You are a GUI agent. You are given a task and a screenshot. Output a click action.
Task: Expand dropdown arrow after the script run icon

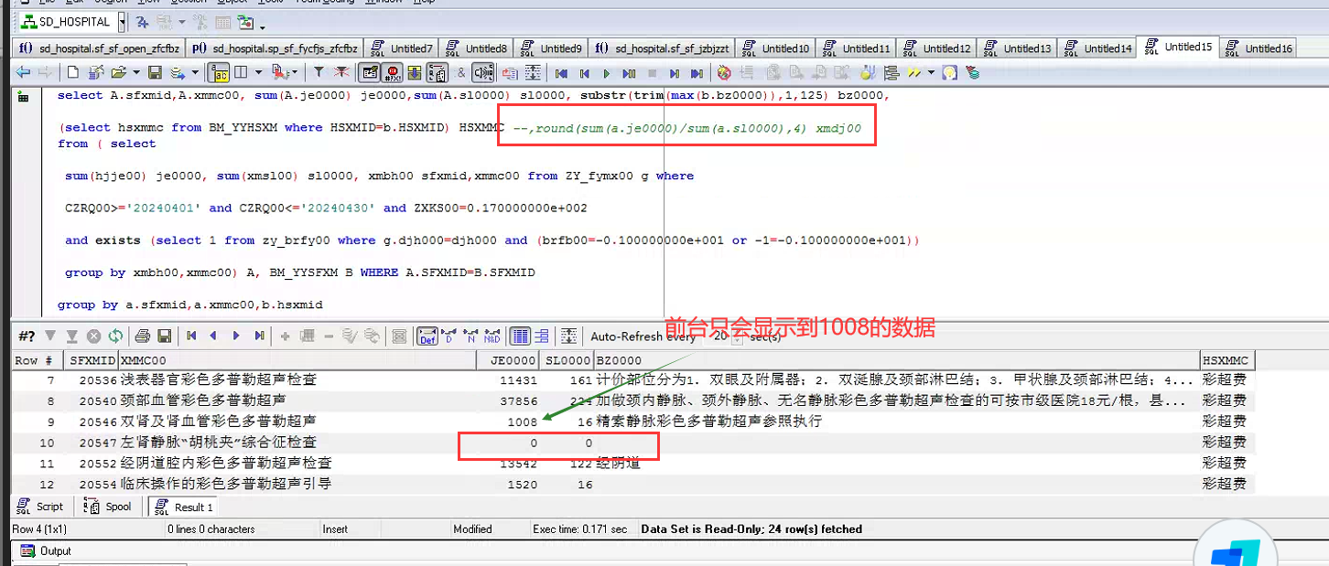pyautogui.click(x=294, y=72)
